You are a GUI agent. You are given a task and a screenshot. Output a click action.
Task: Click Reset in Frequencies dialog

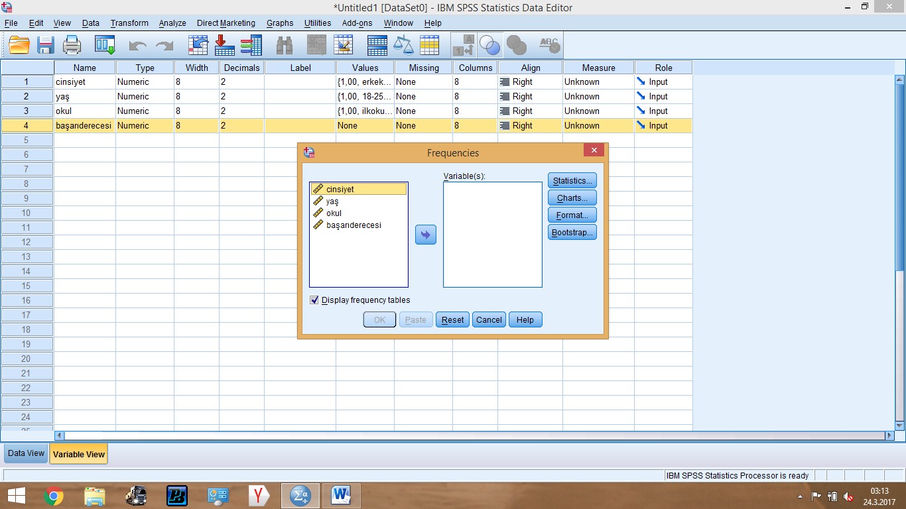[452, 319]
